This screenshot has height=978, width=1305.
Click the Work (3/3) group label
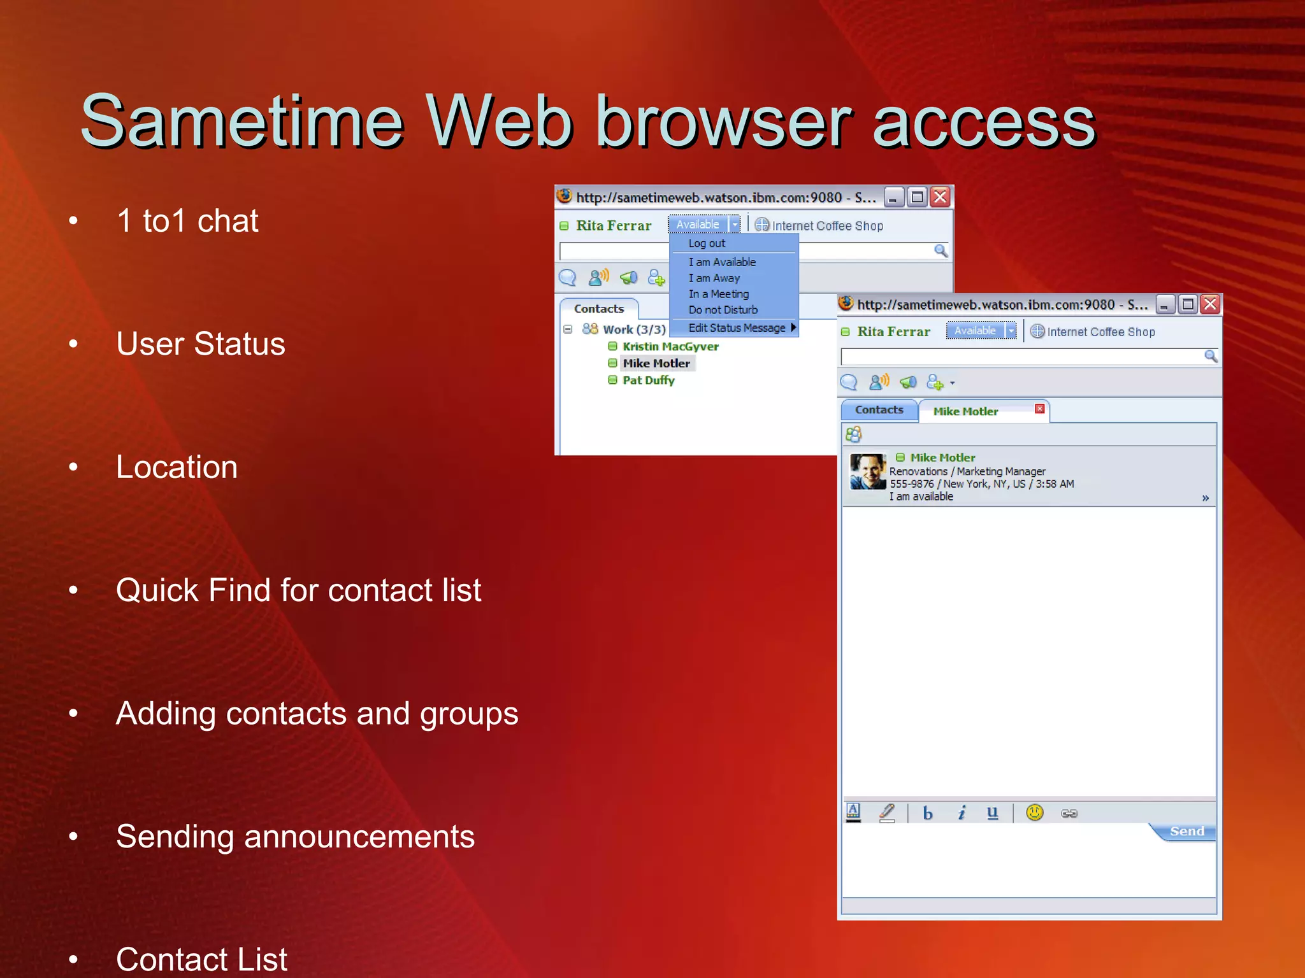click(x=634, y=329)
